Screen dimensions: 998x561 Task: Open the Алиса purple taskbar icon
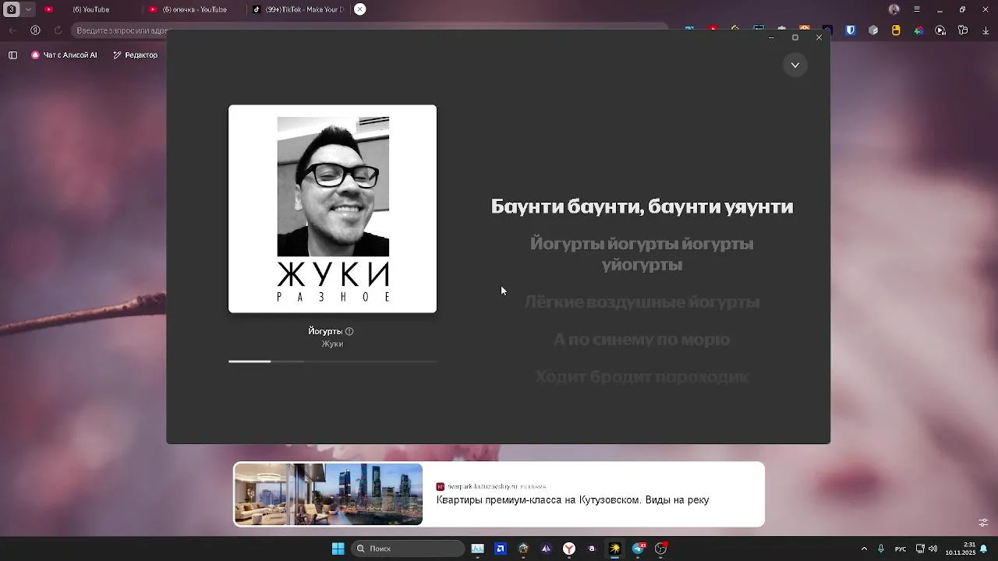pos(592,549)
